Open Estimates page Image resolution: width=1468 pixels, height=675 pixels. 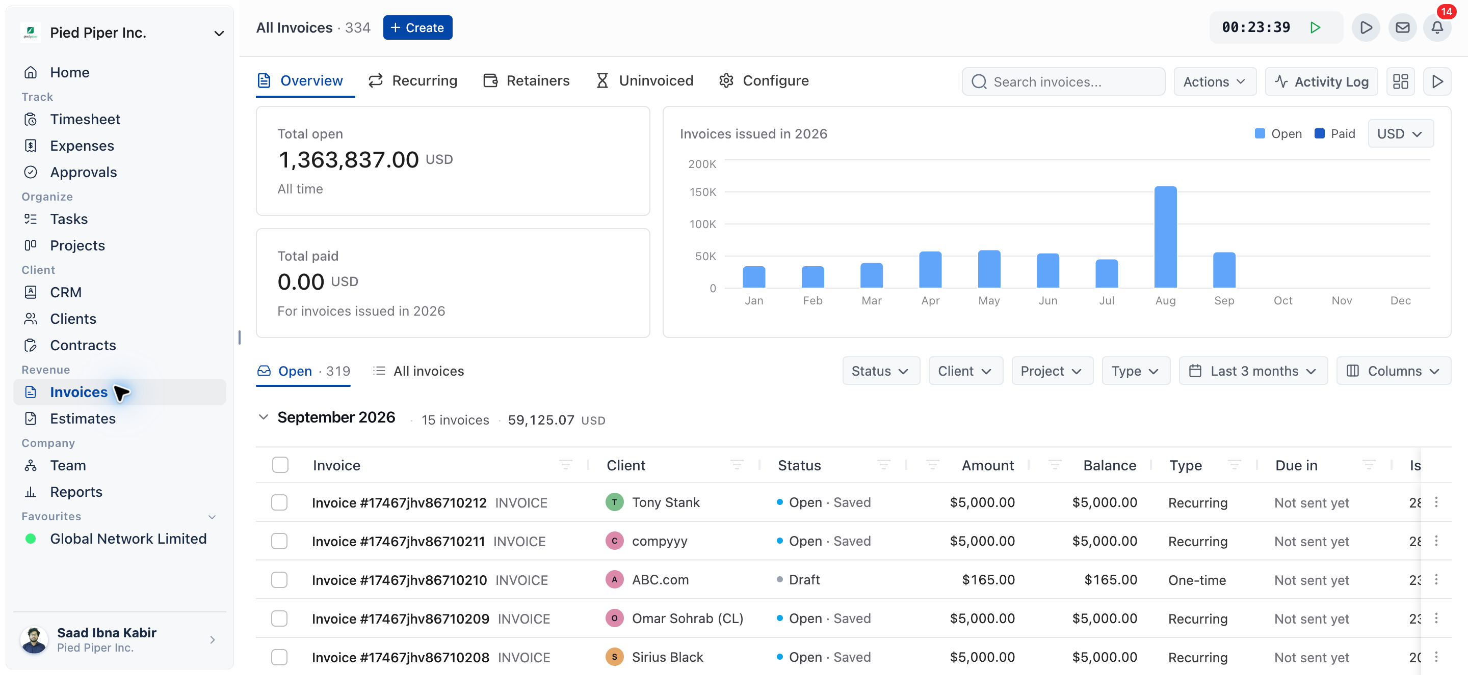click(120, 418)
